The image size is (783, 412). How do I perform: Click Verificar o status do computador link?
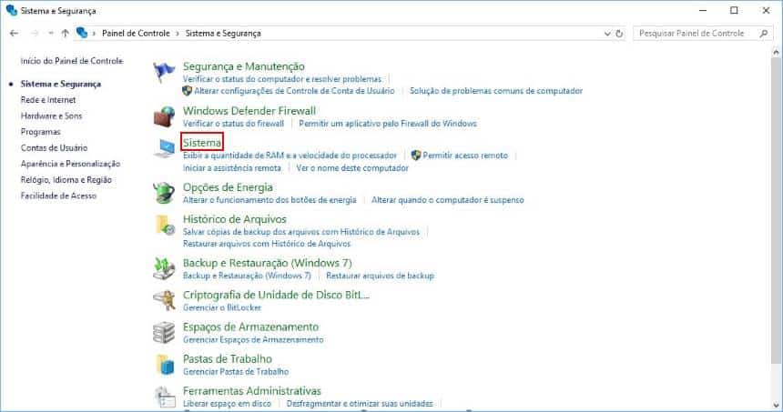coord(282,79)
